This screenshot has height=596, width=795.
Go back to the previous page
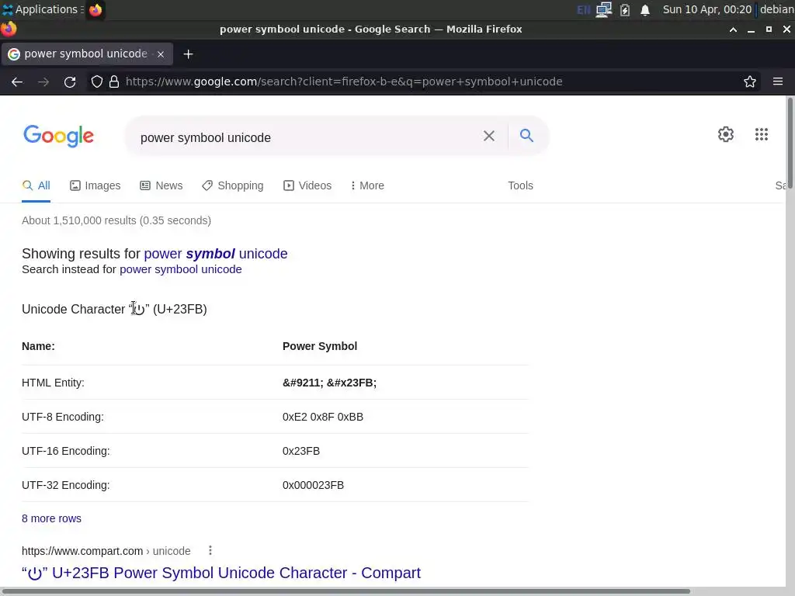(x=17, y=81)
